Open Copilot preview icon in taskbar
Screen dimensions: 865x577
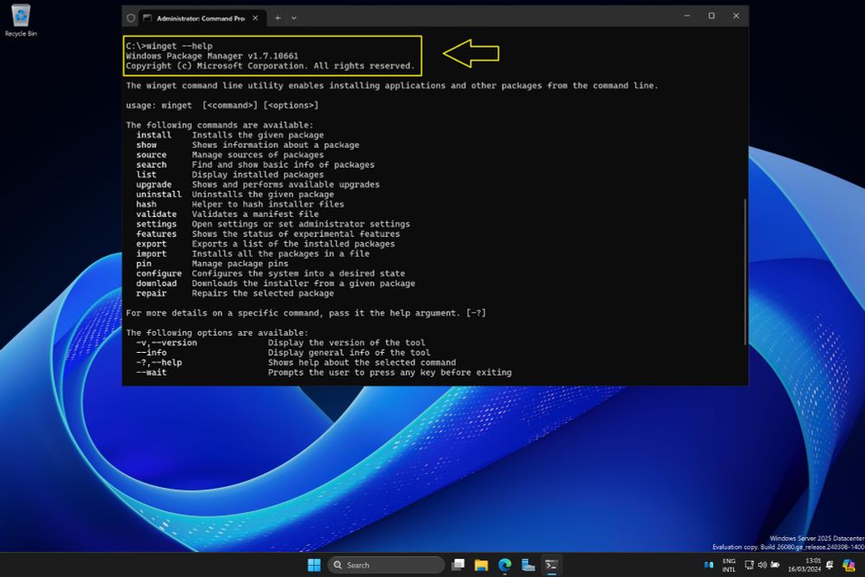tap(849, 565)
